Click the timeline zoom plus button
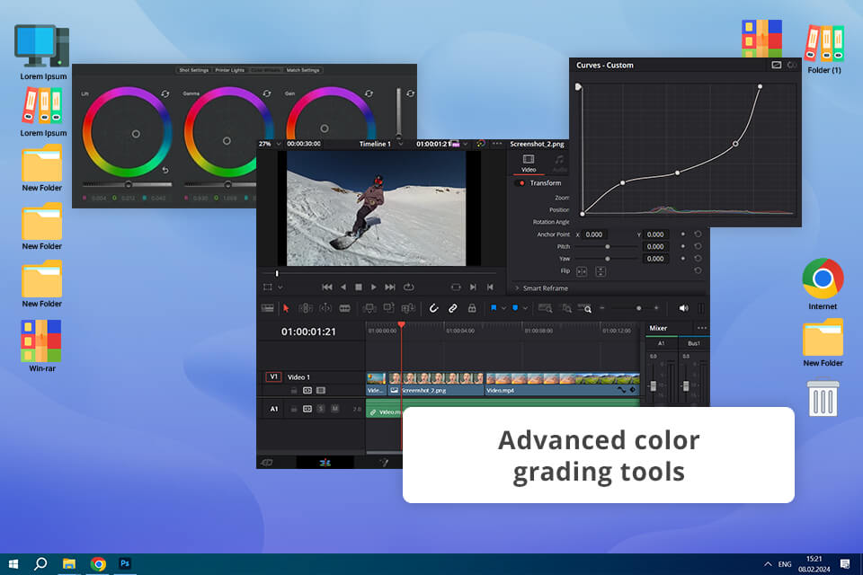The height and width of the screenshot is (575, 863). [x=656, y=308]
